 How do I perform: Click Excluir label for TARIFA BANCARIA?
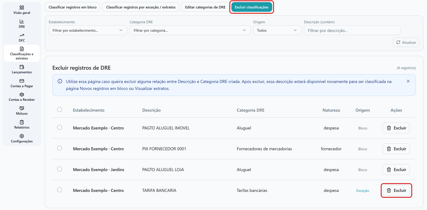pyautogui.click(x=400, y=190)
